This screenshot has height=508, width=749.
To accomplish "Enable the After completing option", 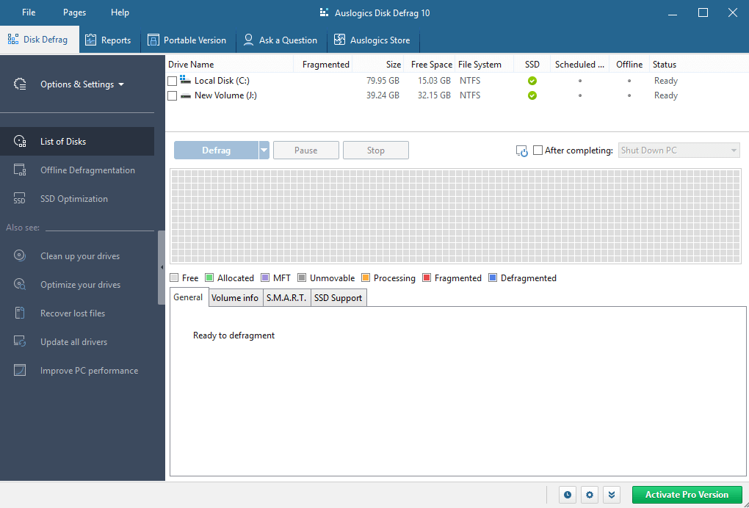I will tap(538, 150).
